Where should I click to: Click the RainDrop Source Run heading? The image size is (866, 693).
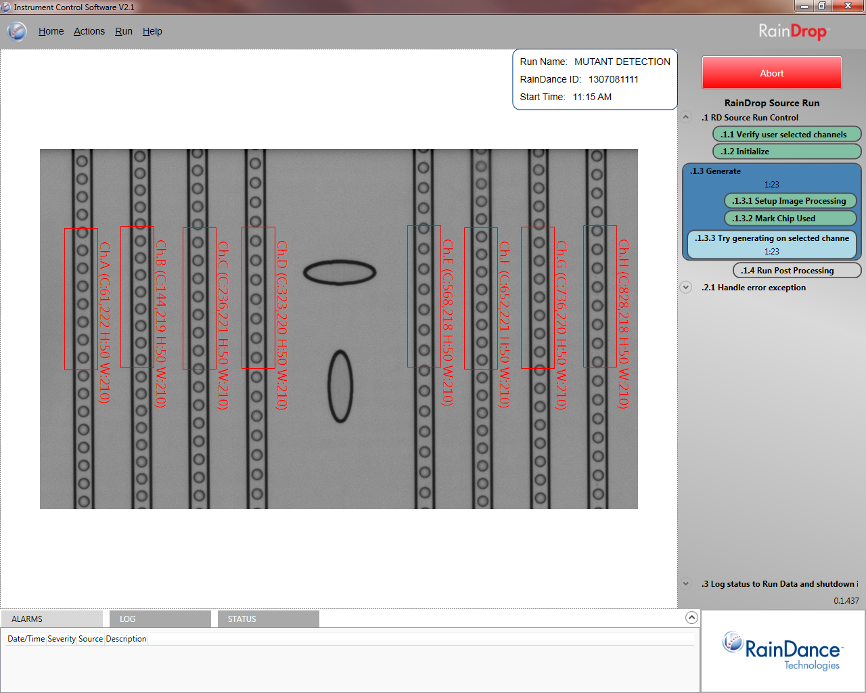point(772,103)
